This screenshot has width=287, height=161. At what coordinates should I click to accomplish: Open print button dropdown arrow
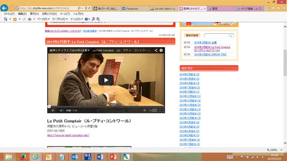pyautogui.click(x=34, y=19)
